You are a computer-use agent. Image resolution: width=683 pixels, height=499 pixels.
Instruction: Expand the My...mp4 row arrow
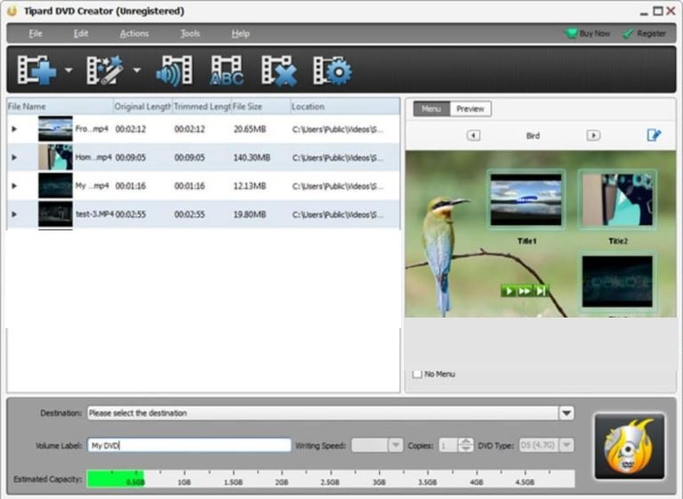[x=14, y=186]
